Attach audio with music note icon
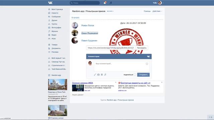The width and height of the screenshot is (214, 120). pos(105,75)
